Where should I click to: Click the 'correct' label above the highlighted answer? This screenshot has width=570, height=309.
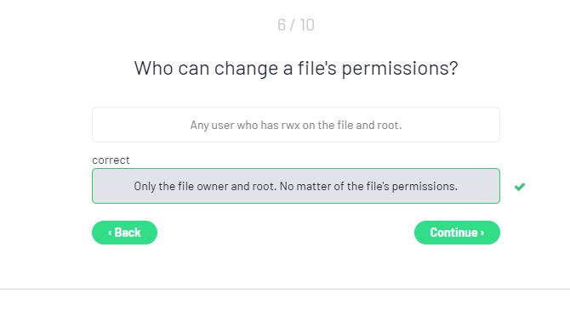[x=111, y=160]
